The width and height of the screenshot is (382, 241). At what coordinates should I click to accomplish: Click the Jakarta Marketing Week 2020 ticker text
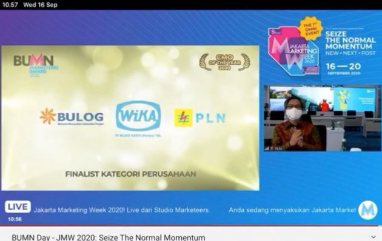[121, 210]
